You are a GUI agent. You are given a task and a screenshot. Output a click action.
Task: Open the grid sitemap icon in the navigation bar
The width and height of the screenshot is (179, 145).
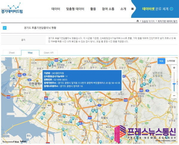coord(132,9)
